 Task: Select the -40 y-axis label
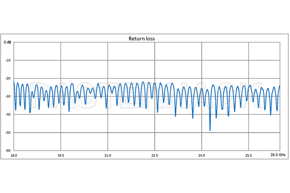click(x=8, y=115)
